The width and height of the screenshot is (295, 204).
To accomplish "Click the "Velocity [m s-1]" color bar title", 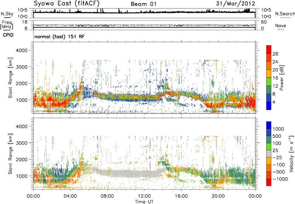I will pos(291,154).
